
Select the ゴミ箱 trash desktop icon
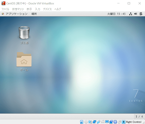pos(24,35)
